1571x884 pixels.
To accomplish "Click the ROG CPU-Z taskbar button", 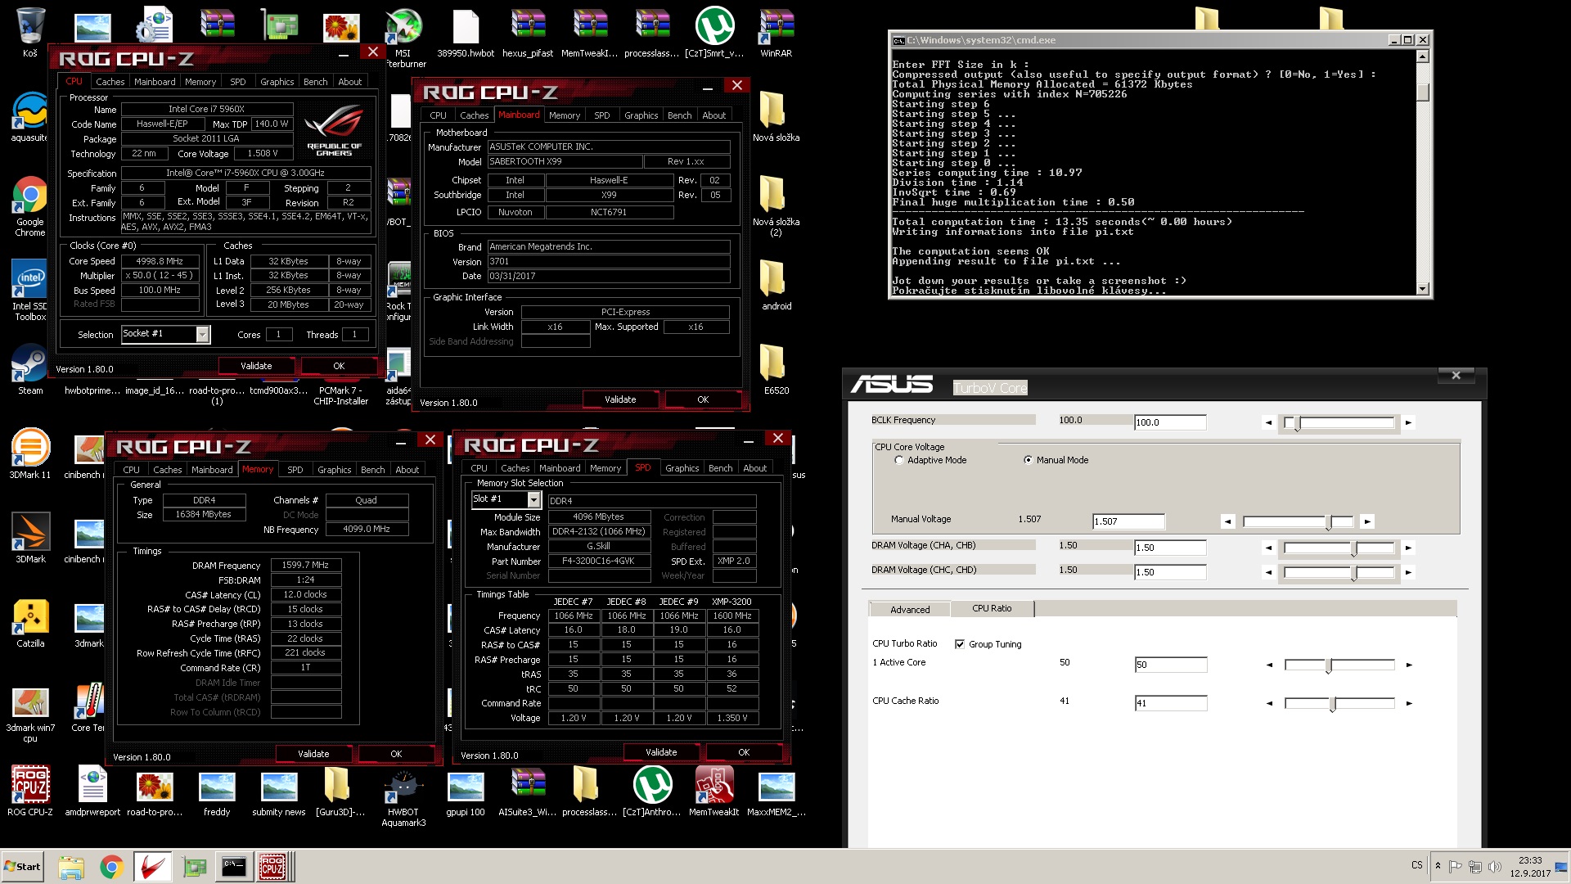I will 273,867.
